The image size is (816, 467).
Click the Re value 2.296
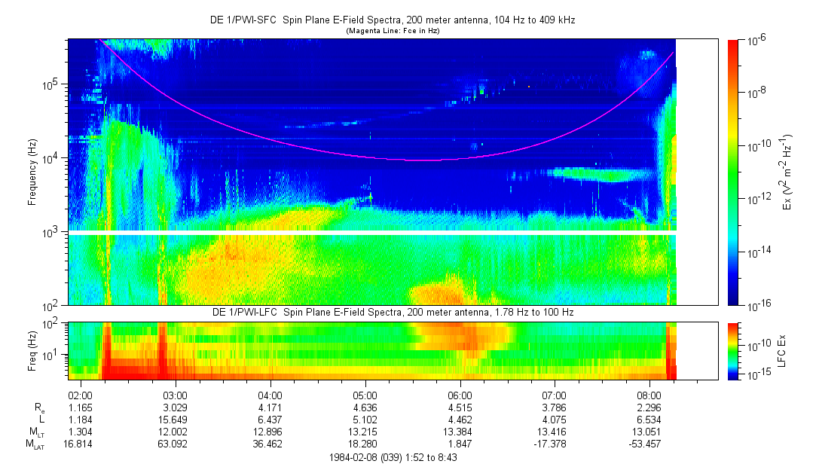pos(649,407)
